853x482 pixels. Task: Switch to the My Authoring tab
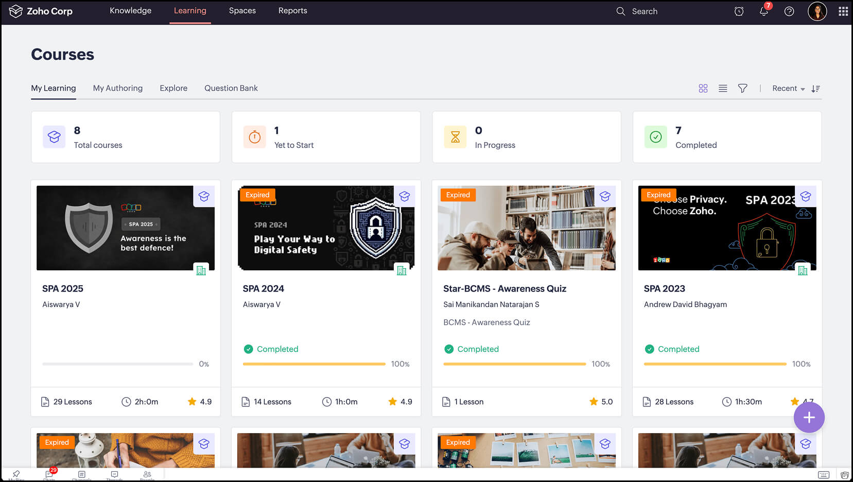click(x=117, y=88)
